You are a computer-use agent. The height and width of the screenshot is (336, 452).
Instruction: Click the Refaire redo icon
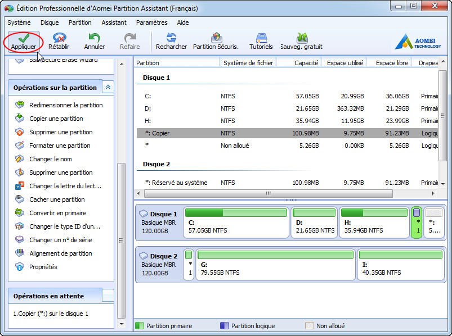click(x=129, y=38)
